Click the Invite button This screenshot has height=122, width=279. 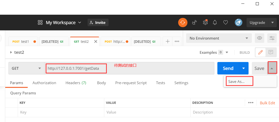pos(98,23)
